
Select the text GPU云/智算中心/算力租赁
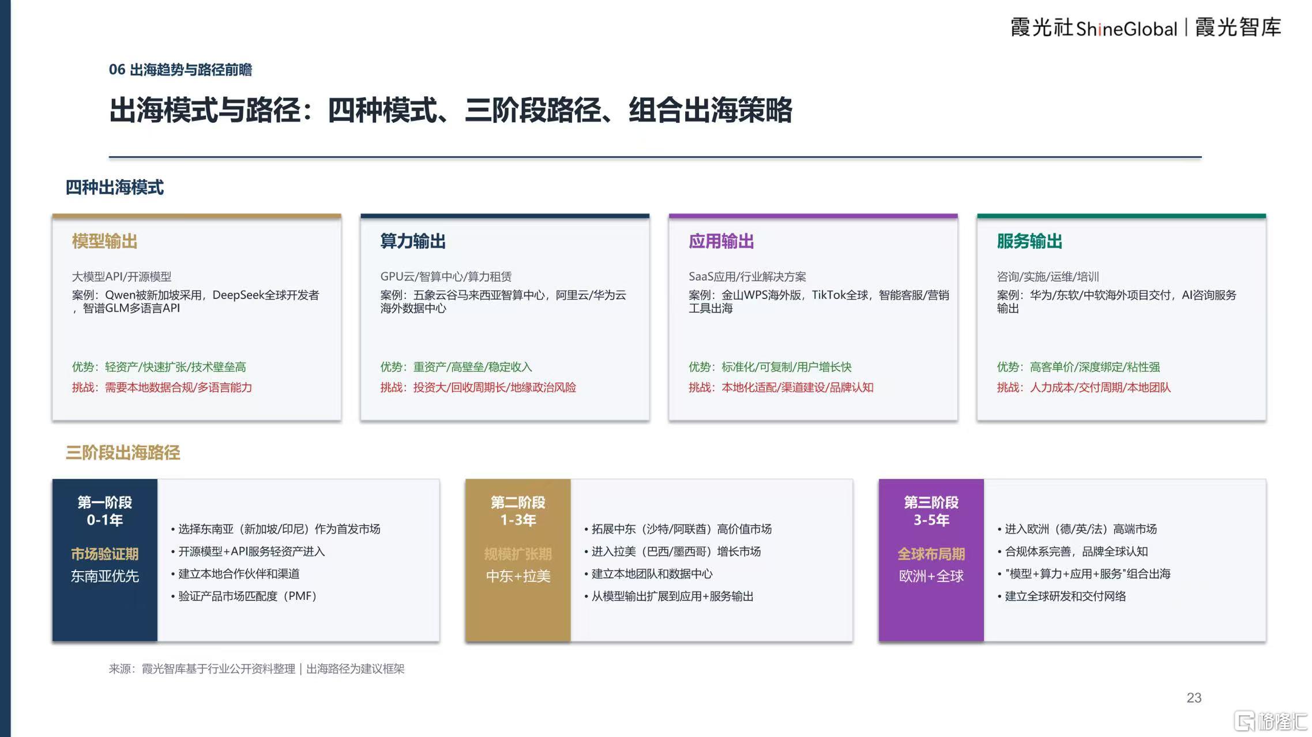coord(446,277)
